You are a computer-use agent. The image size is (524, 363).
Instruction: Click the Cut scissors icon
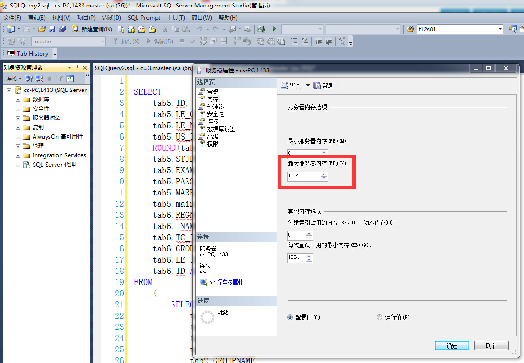(165, 29)
